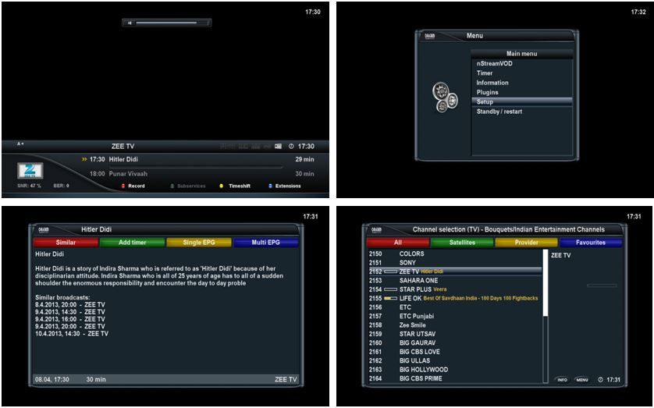The height and width of the screenshot is (408, 654).
Task: Click the SNR: 47 % reading
Action: [29, 186]
